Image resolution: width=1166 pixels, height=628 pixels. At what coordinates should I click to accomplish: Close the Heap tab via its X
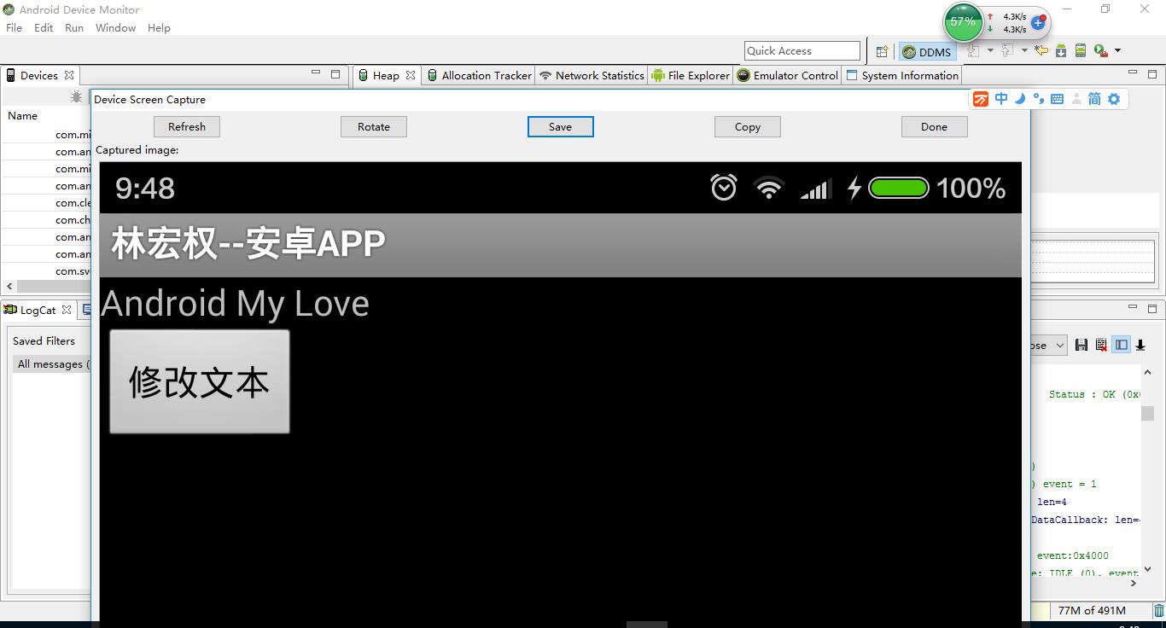411,75
